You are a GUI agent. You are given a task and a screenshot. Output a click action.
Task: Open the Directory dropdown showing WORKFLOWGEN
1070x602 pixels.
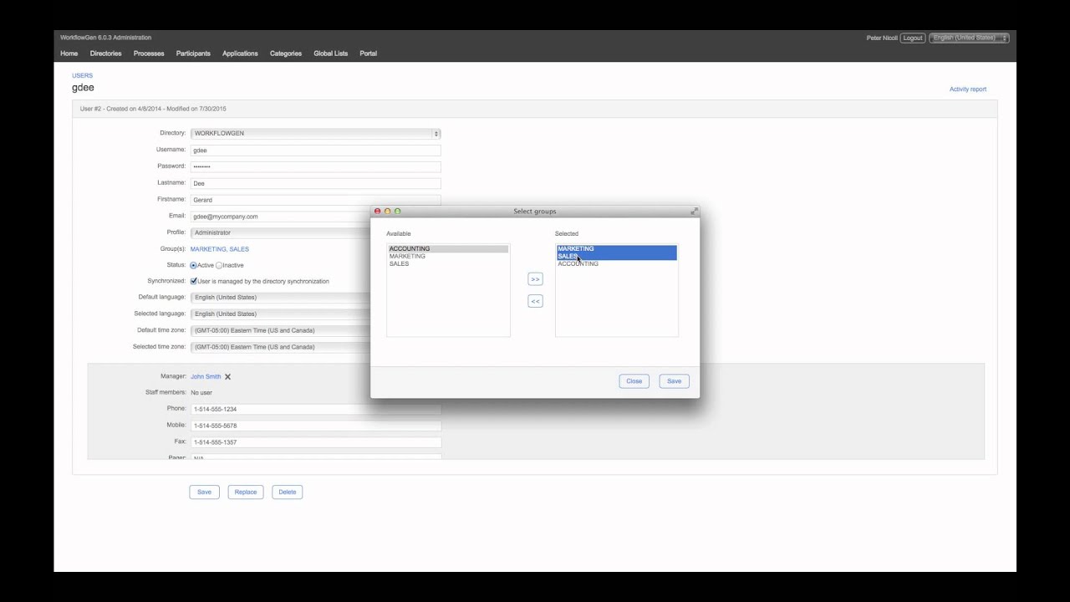tap(315, 134)
